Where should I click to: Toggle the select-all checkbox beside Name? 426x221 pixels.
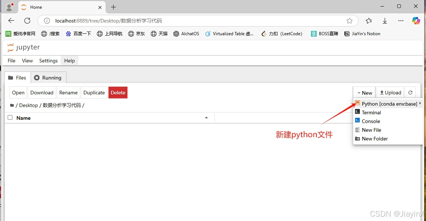click(x=10, y=118)
